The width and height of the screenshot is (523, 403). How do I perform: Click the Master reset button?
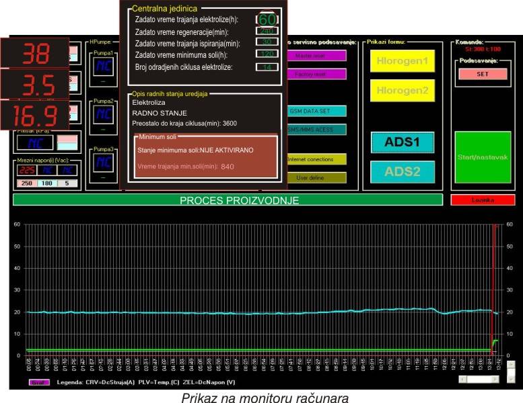click(x=316, y=56)
